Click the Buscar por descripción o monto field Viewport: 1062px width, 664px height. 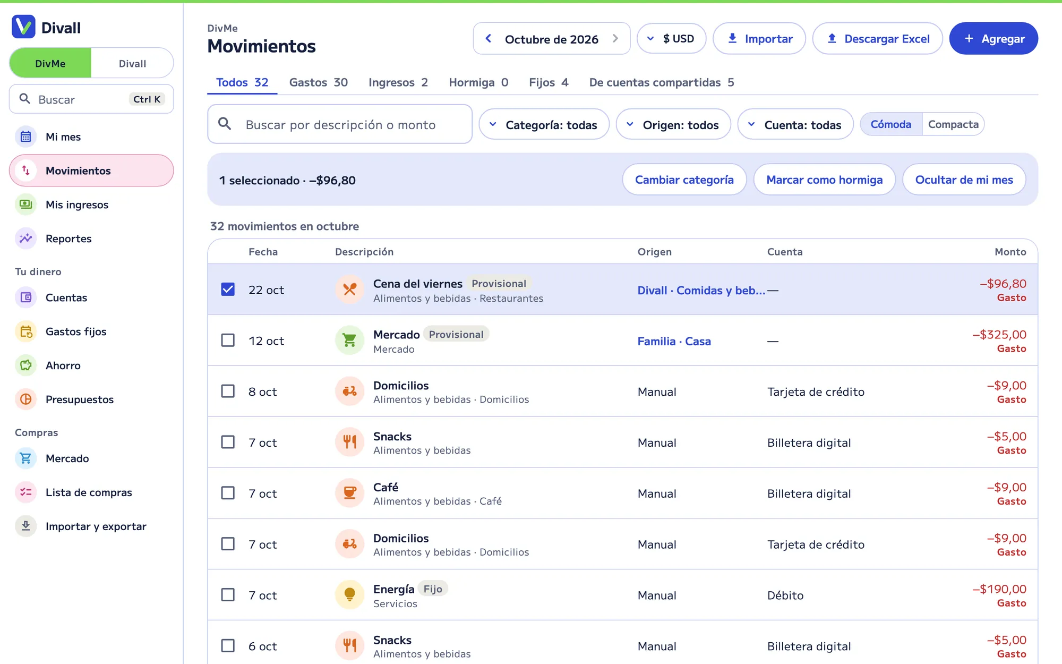[x=340, y=124]
